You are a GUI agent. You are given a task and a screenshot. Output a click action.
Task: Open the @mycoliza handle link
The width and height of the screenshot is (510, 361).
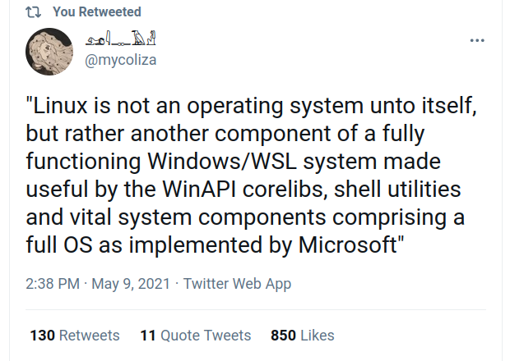coord(121,60)
